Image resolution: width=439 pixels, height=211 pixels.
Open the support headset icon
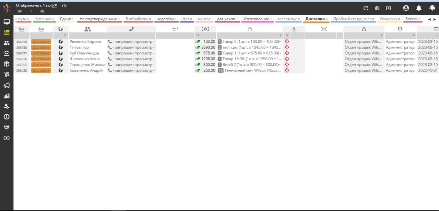(x=432, y=8)
